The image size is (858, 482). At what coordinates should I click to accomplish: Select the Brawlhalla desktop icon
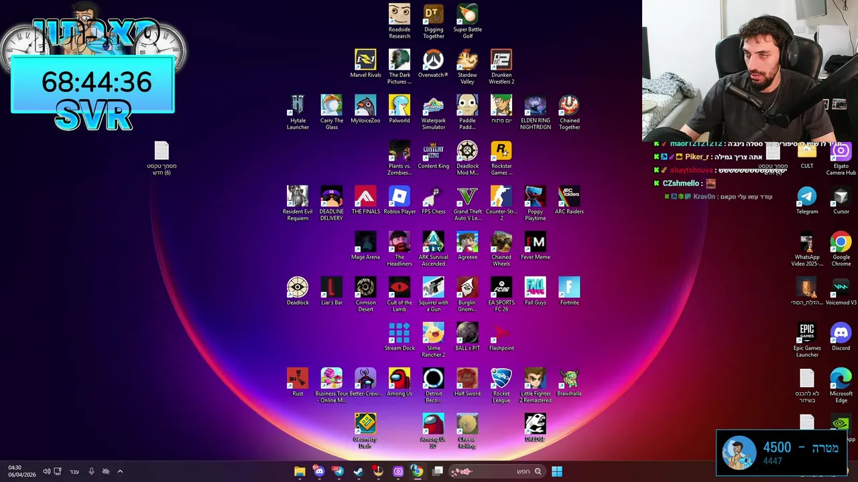(x=569, y=382)
